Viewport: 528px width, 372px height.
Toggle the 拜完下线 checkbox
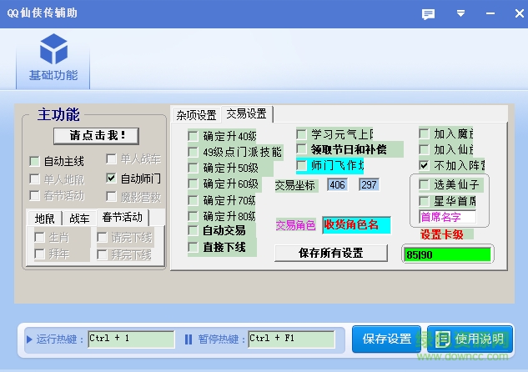coord(102,254)
